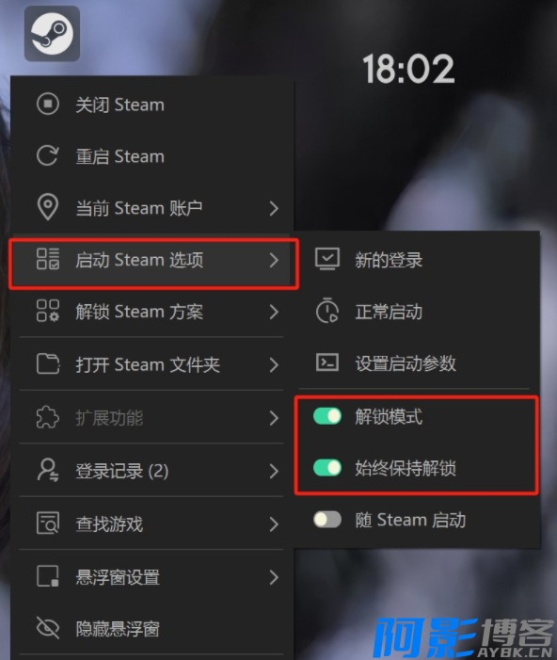This screenshot has height=660, width=557.
Task: Click the folder icon beside 打开 Steam 文件夹
Action: [x=48, y=364]
